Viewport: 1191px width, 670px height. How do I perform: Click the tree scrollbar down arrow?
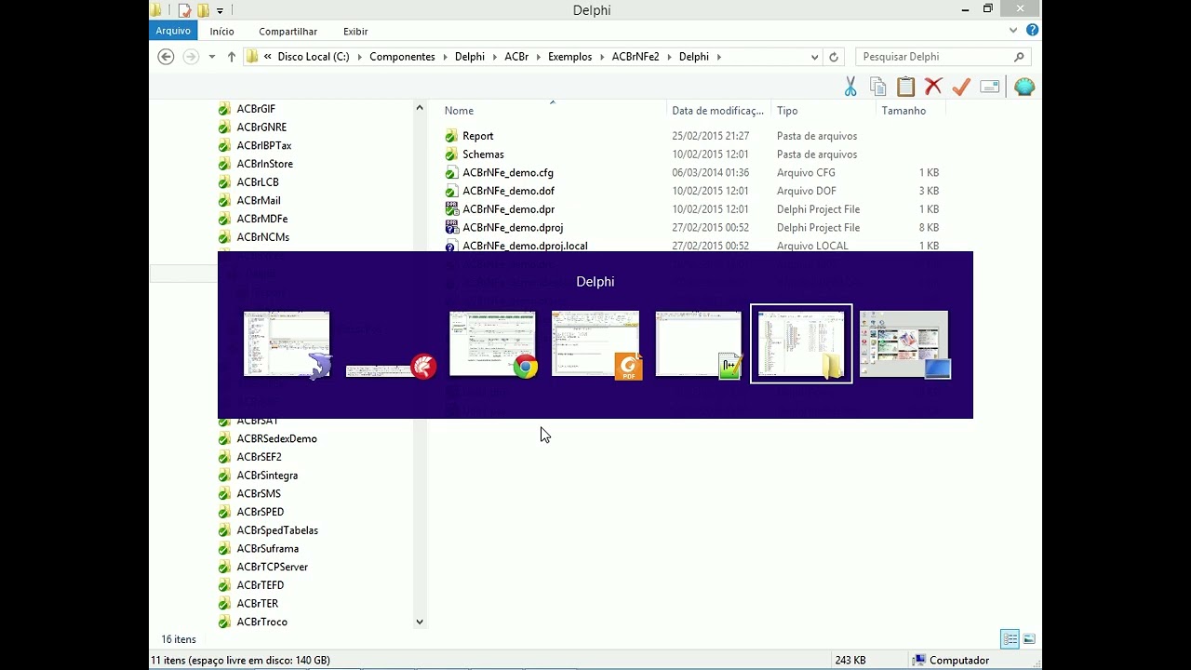click(x=420, y=622)
